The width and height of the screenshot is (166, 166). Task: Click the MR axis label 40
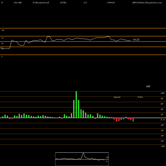(162, 109)
